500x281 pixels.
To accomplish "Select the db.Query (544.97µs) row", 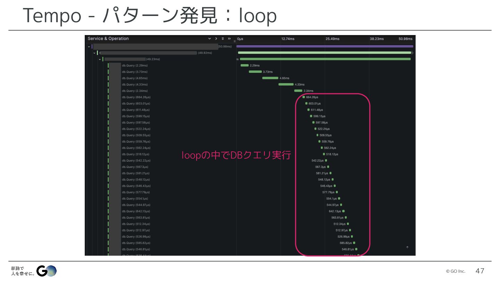I will [136, 205].
